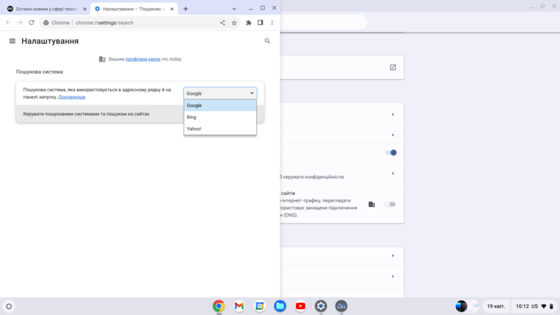The width and height of the screenshot is (560, 315).
Task: Open the Settings gear app on shelf
Action: pos(321,306)
